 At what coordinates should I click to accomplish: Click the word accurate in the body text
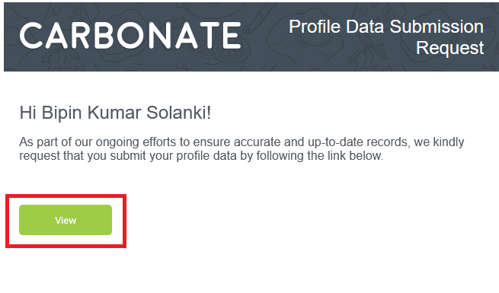[x=257, y=142]
